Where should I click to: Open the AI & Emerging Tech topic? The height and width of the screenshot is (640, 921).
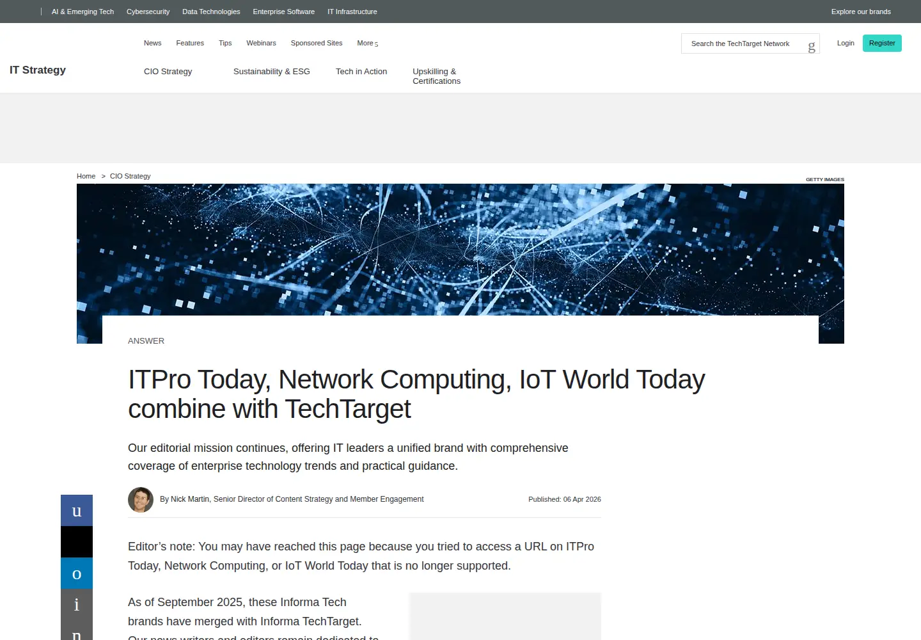point(83,12)
